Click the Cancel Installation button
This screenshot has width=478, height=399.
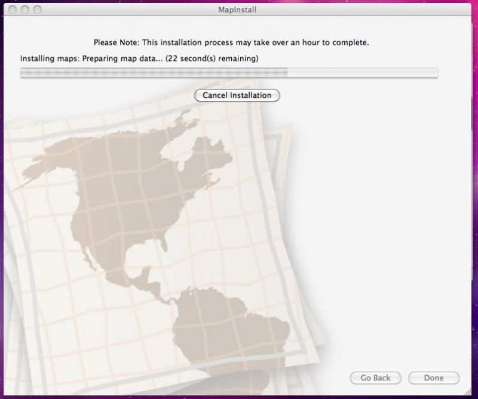[x=237, y=95]
